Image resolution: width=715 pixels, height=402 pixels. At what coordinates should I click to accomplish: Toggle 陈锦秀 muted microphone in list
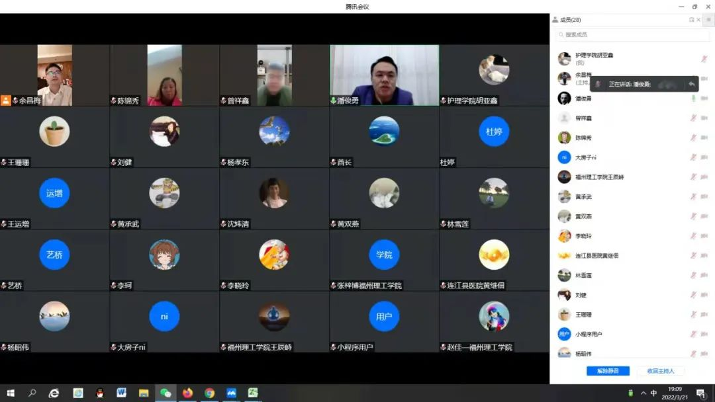point(693,138)
